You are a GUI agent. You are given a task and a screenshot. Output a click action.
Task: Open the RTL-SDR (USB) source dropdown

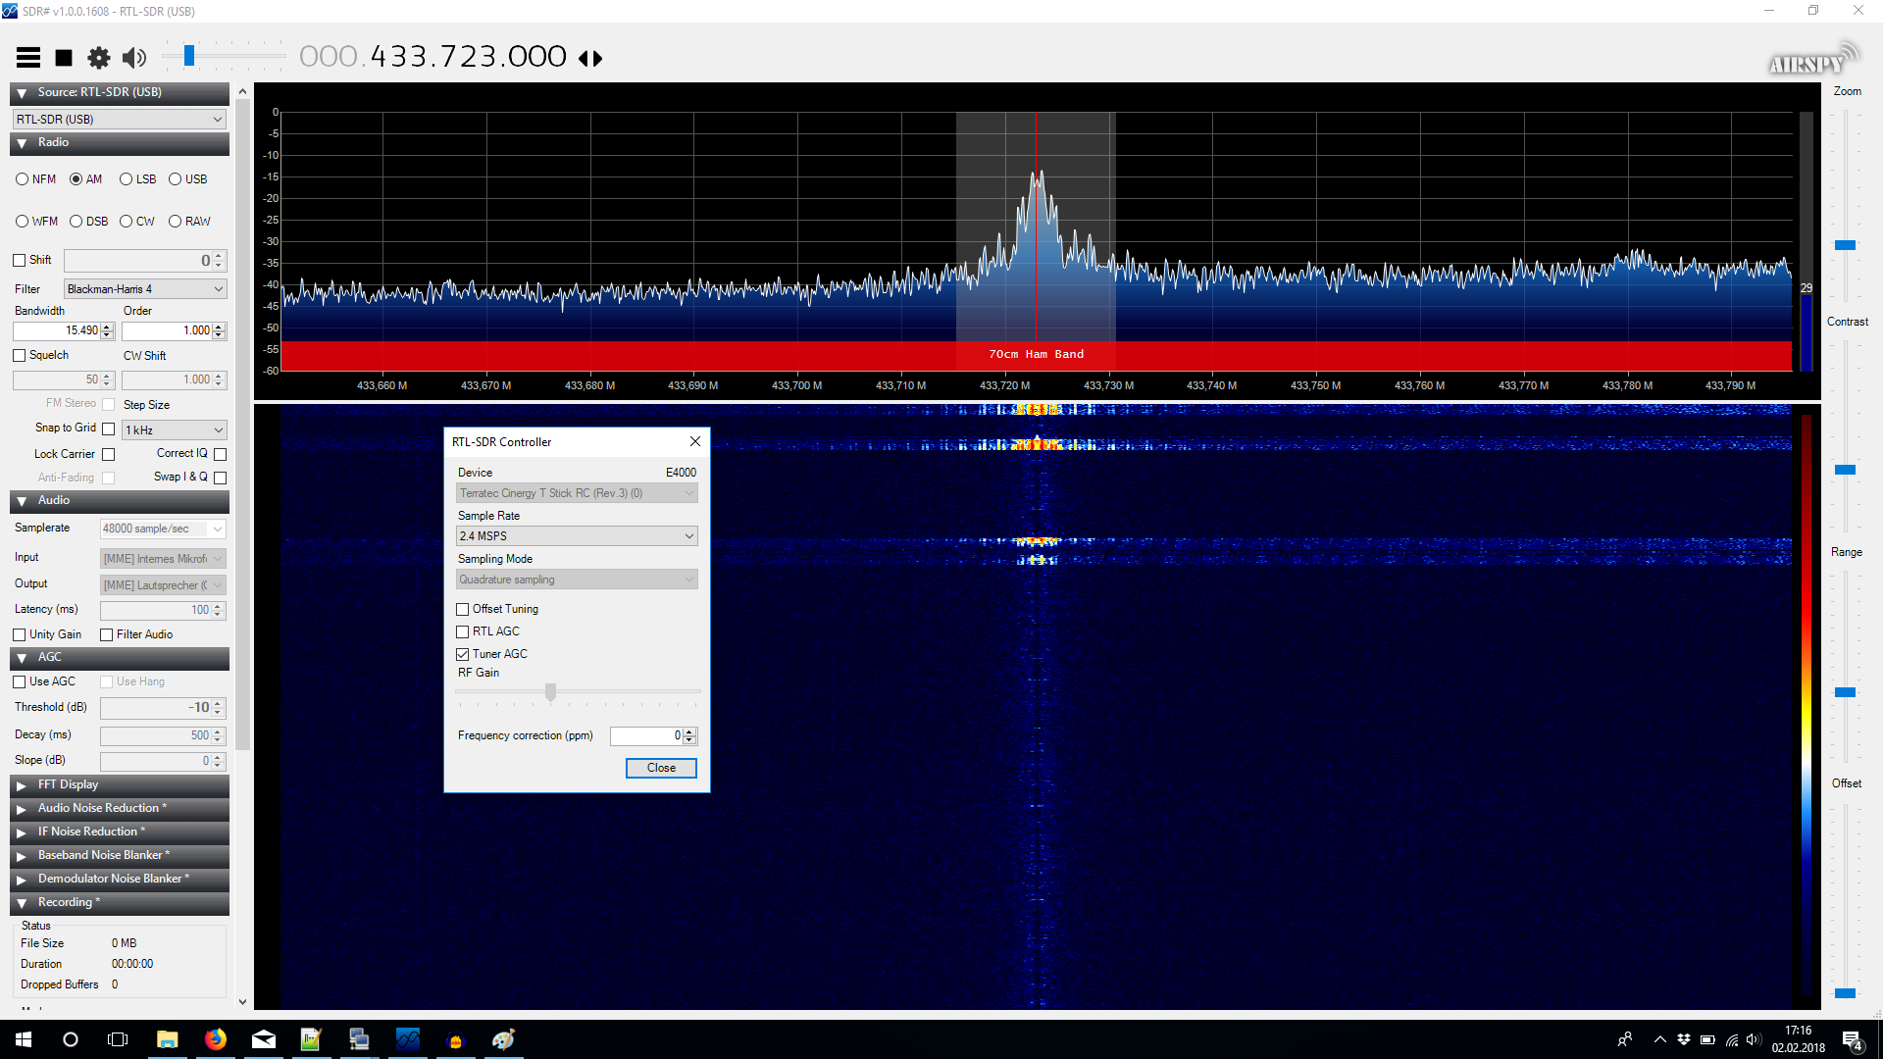120,120
